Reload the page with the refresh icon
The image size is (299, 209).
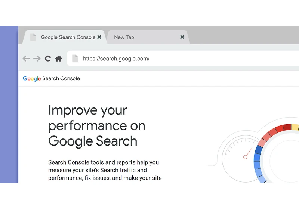point(48,59)
